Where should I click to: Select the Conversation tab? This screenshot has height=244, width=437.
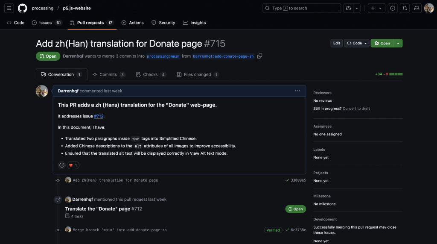pyautogui.click(x=61, y=74)
